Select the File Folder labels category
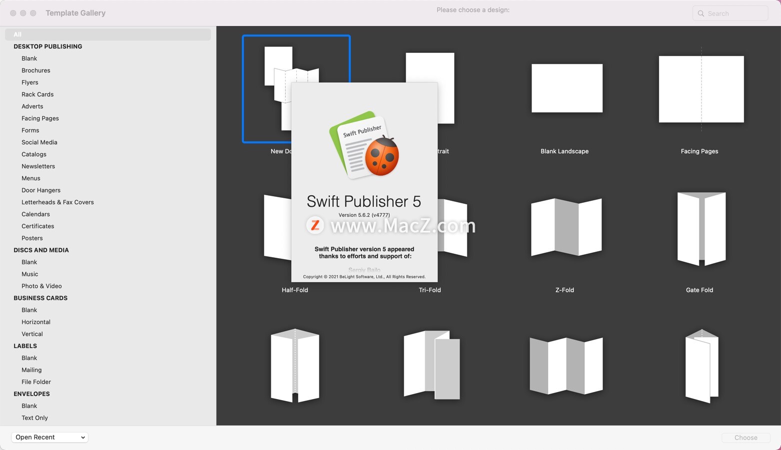The height and width of the screenshot is (450, 781). point(36,382)
